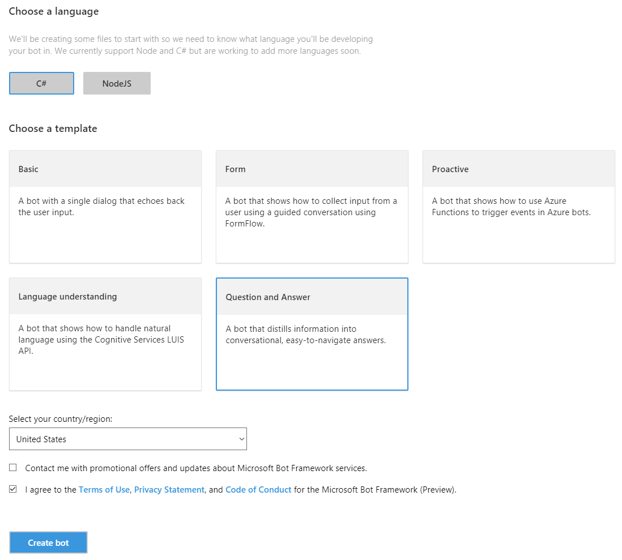This screenshot has width=622, height=560.
Task: Open the Privacy Statement link
Action: pyautogui.click(x=169, y=490)
